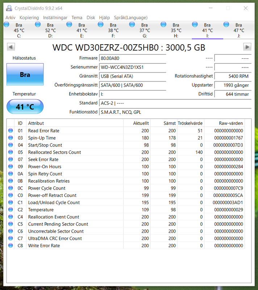
Task: Click status dot of Uncorrectable Sector Count
Action: coord(11,231)
